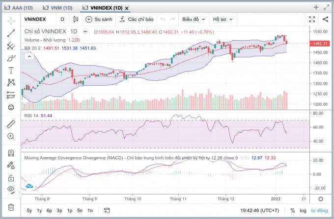This screenshot has height=219, width=334.
Task: Open the emoji icons tool
Action: (x=11, y=107)
